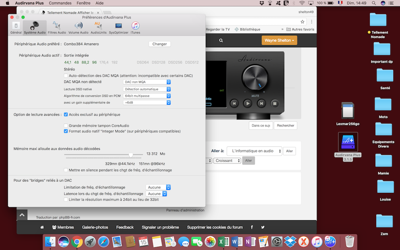Enable Mettre en silence pendant chgt checkbox

click(x=66, y=170)
